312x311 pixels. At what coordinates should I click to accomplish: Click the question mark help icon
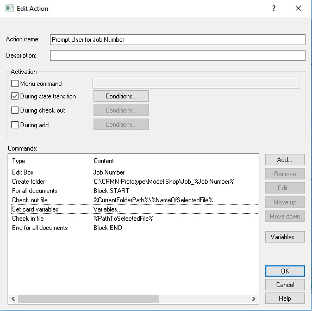coord(274,8)
